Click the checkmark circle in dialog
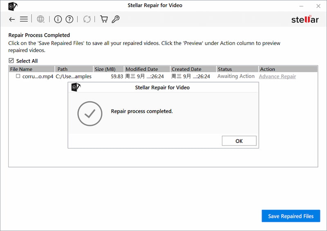Viewport: 327px width, 231px height. [x=90, y=114]
